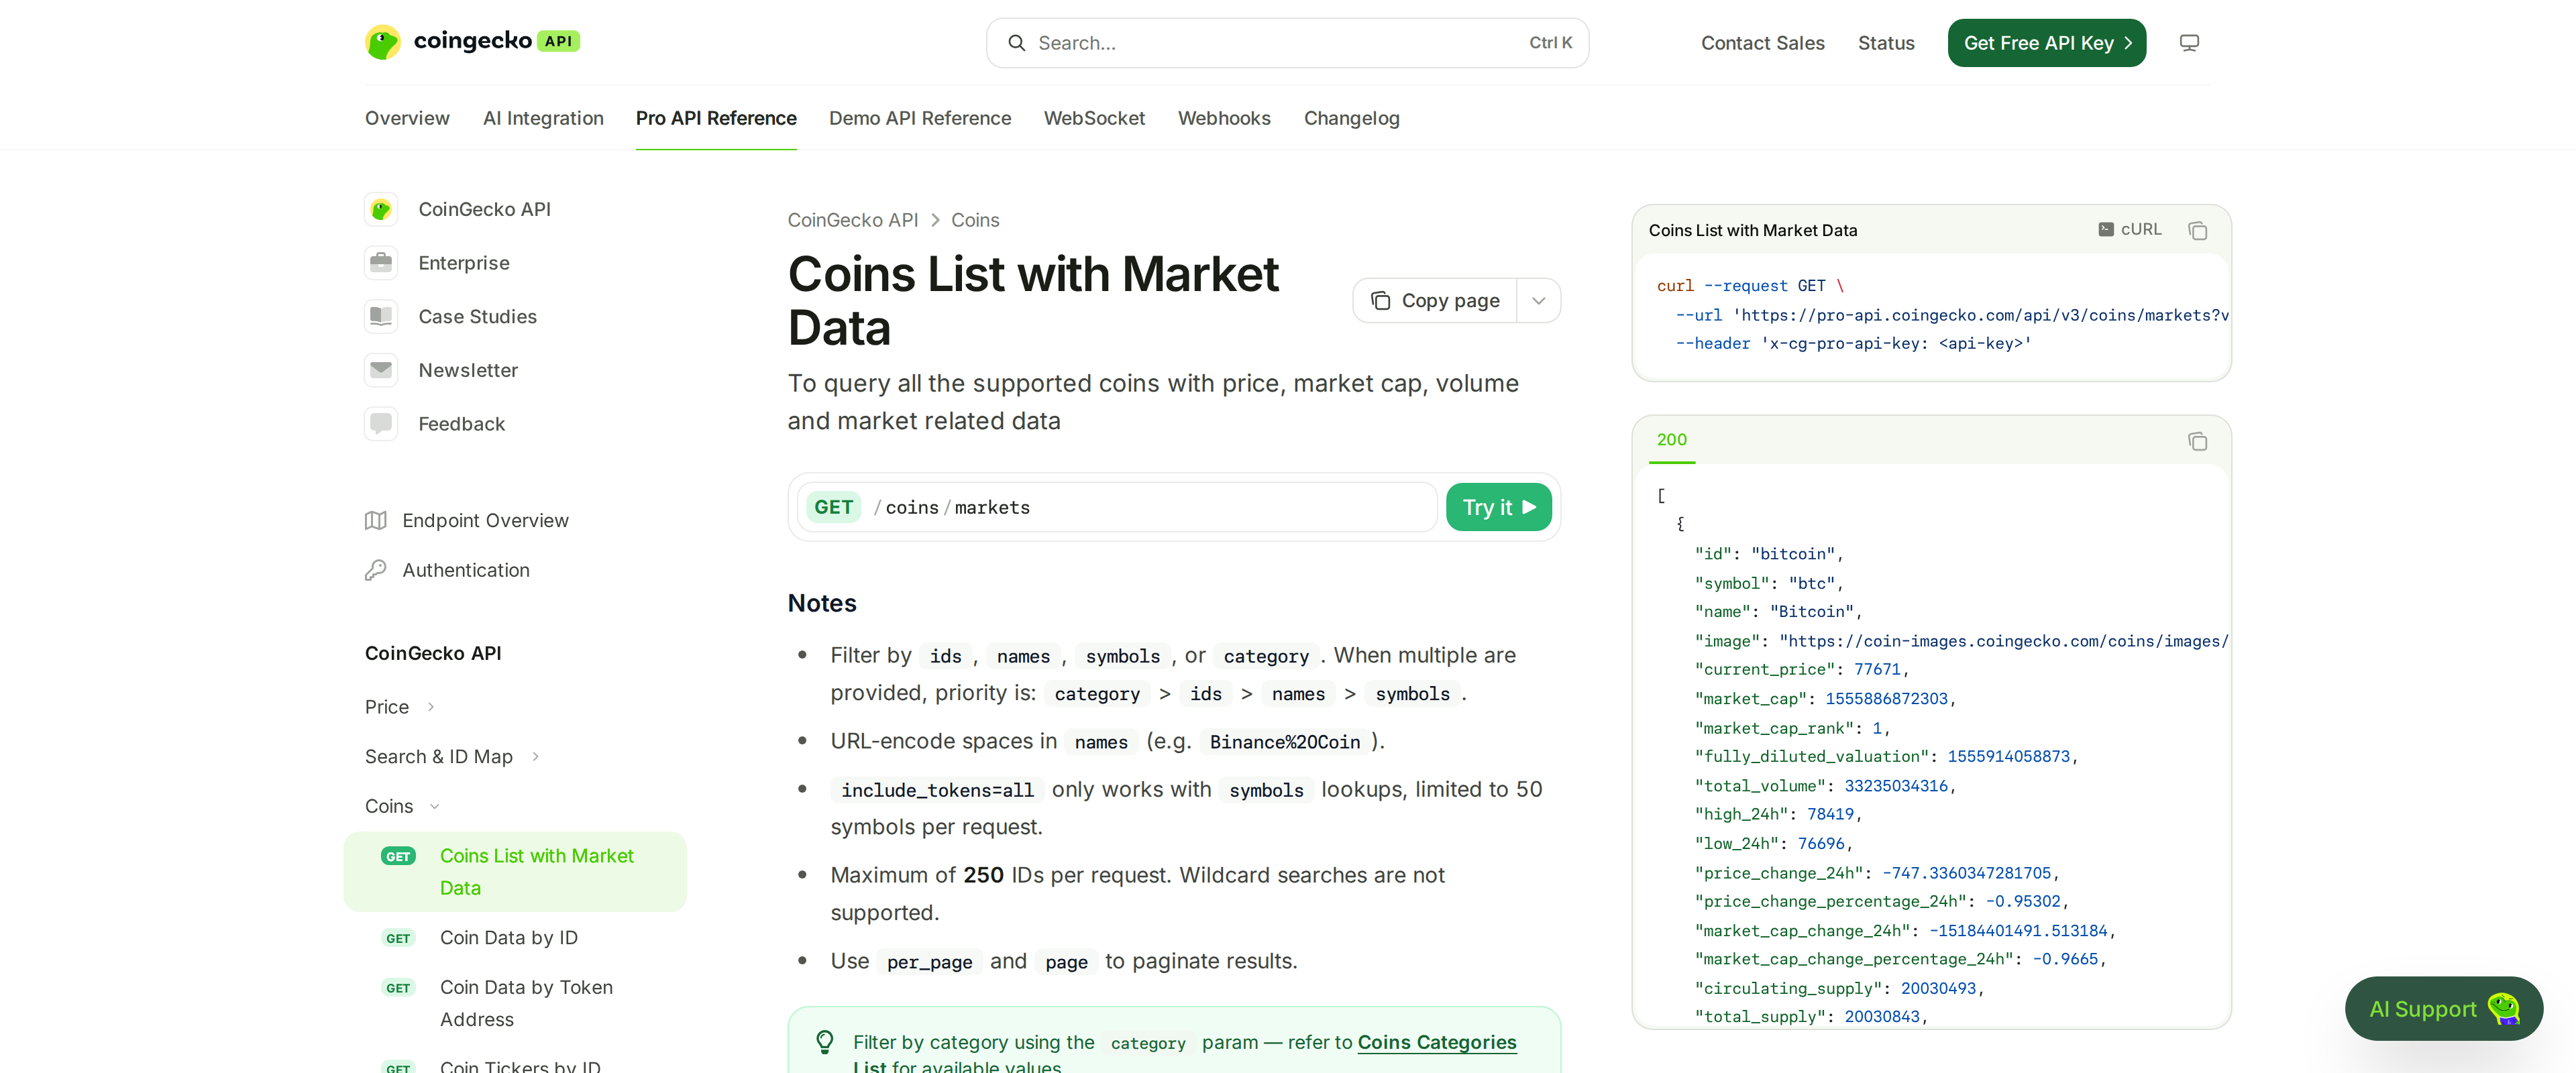The image size is (2576, 1073).
Task: Open the Newsletter sidebar link
Action: 468,370
